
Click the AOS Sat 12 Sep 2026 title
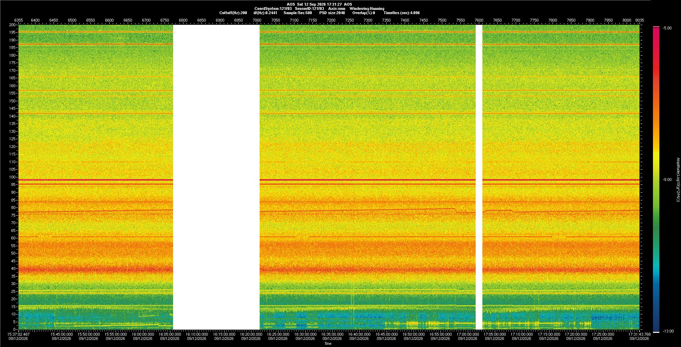click(319, 4)
